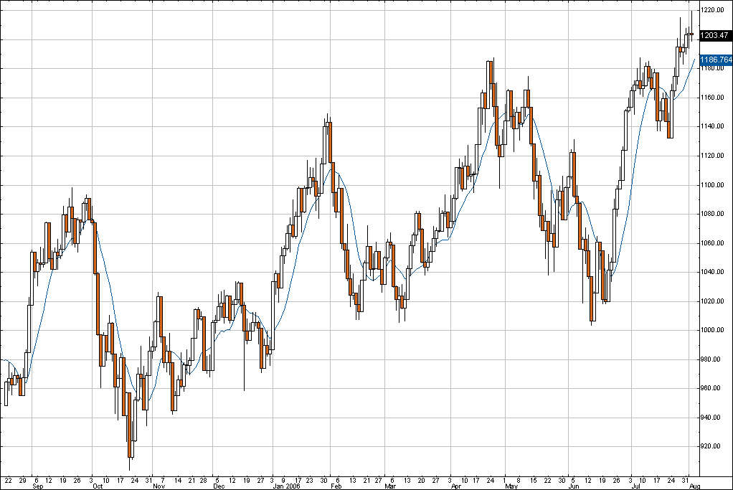Select the Feb month label
This screenshot has width=733, height=490.
(336, 486)
